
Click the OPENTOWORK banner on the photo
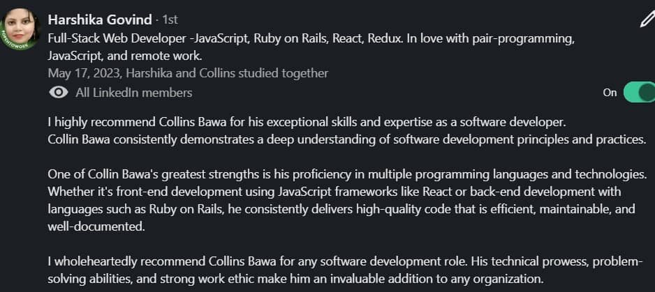pos(15,44)
